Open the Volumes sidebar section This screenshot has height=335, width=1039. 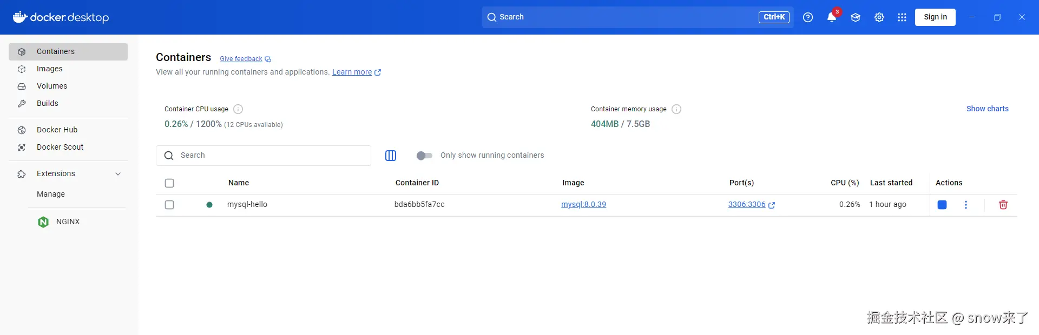(68, 86)
